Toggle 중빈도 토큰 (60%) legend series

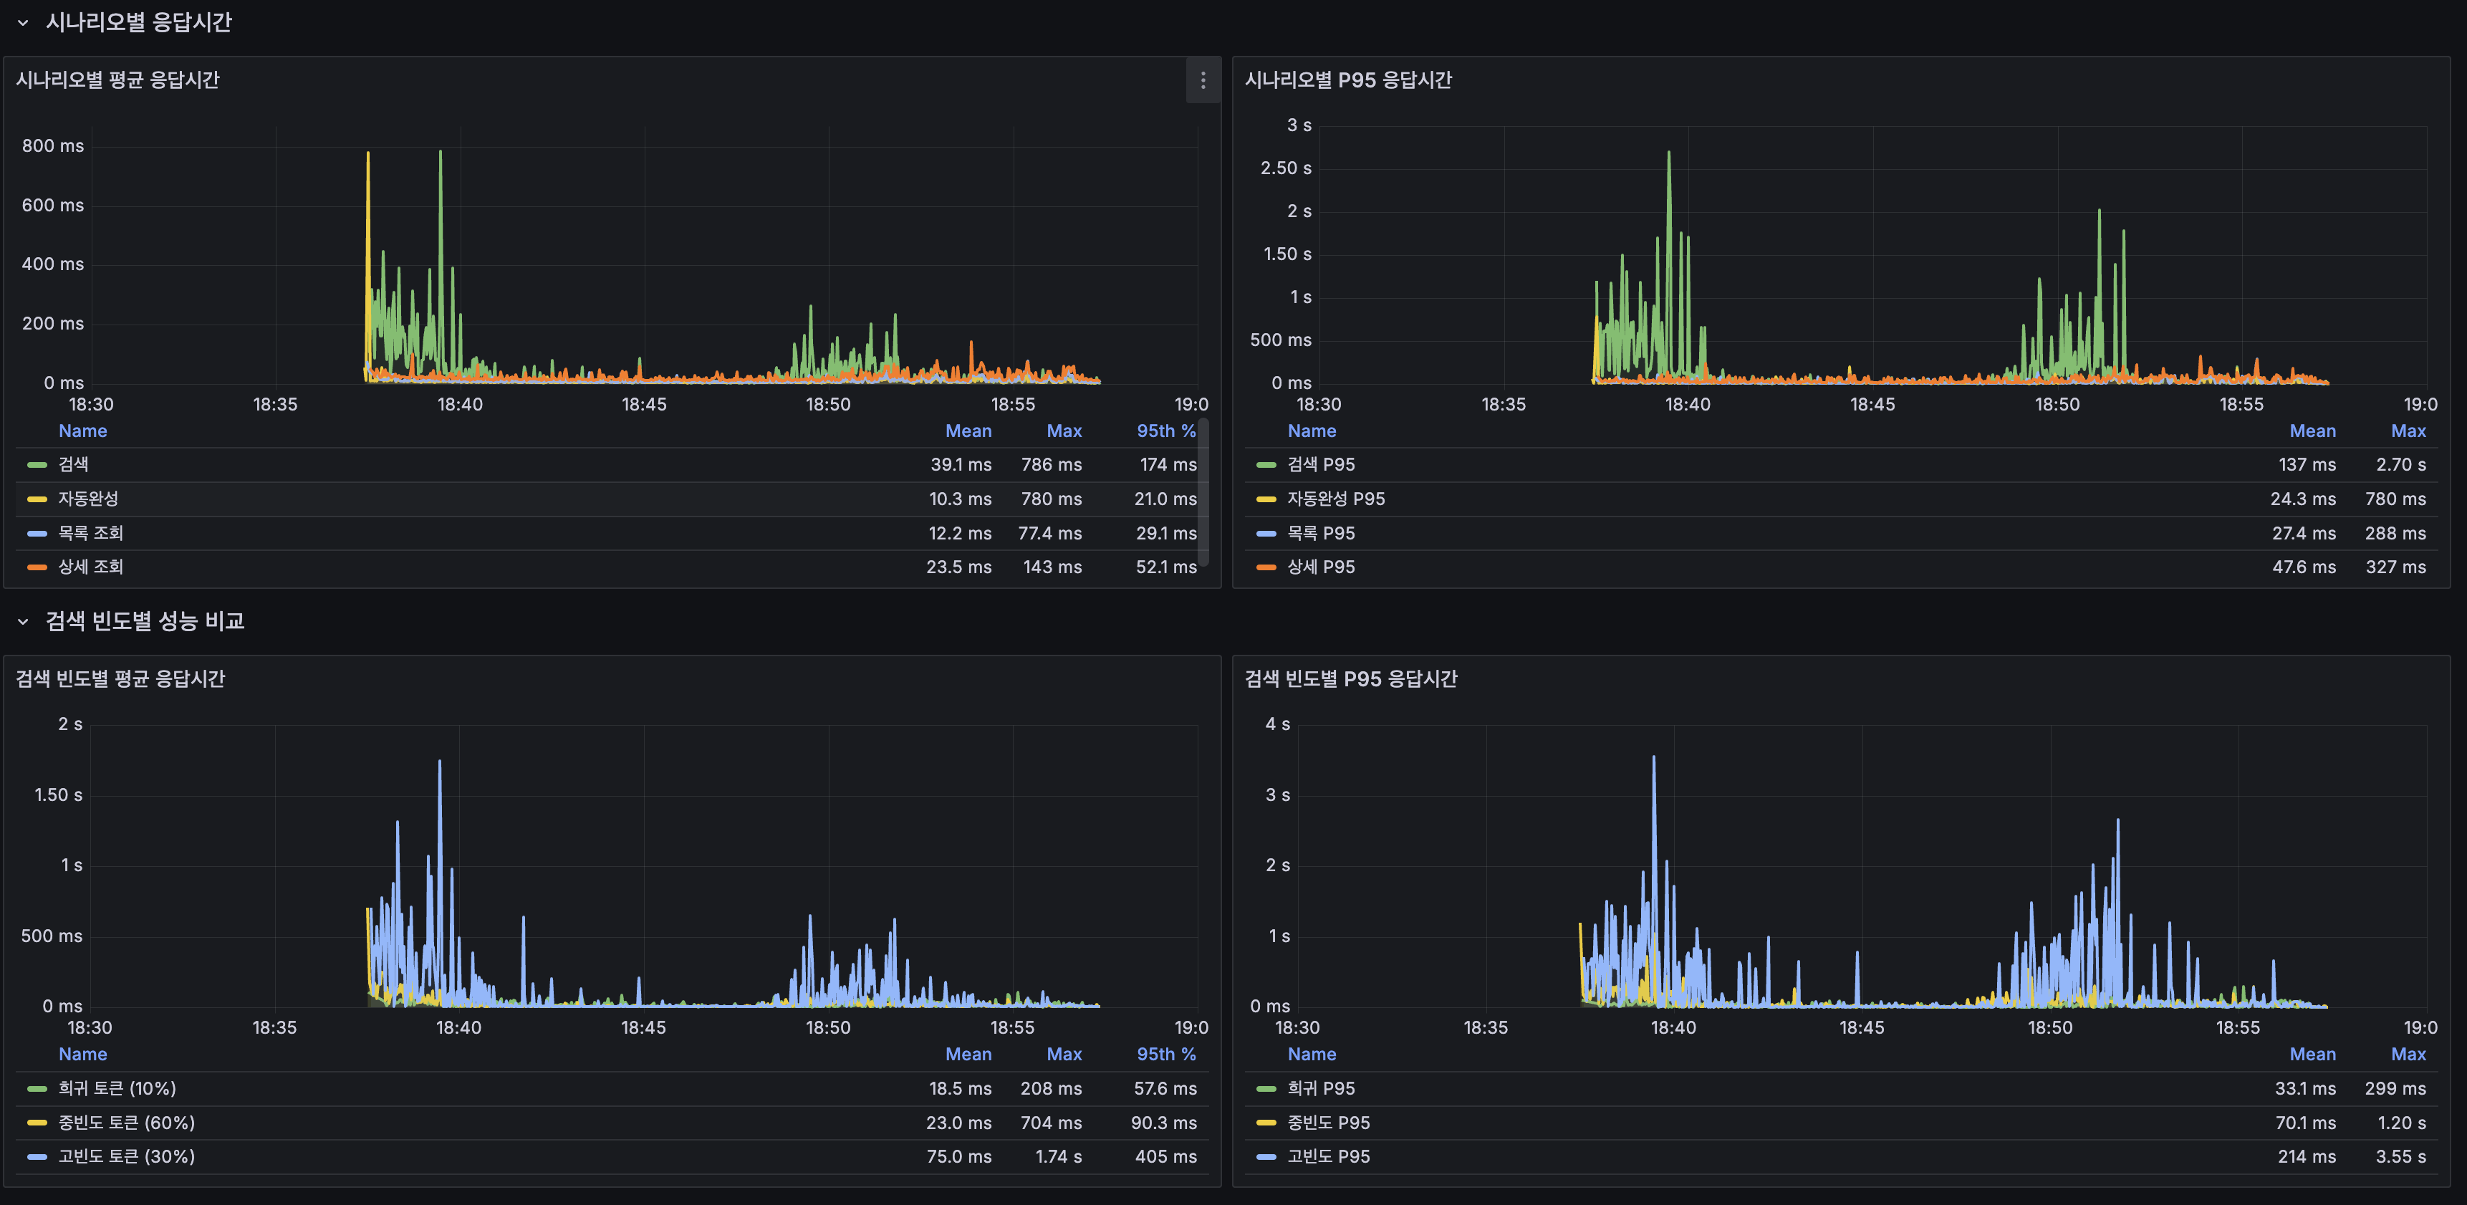tap(126, 1123)
